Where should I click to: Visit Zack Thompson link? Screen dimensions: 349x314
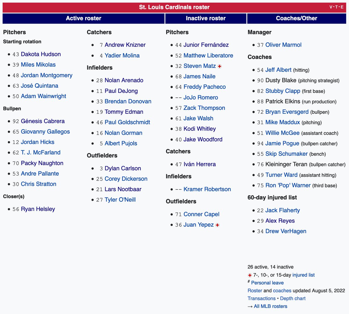[x=204, y=108]
